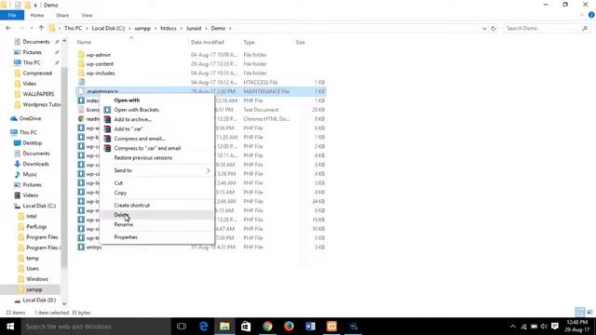
Task: Select the Windows folder in tree
Action: pyautogui.click(x=37, y=279)
